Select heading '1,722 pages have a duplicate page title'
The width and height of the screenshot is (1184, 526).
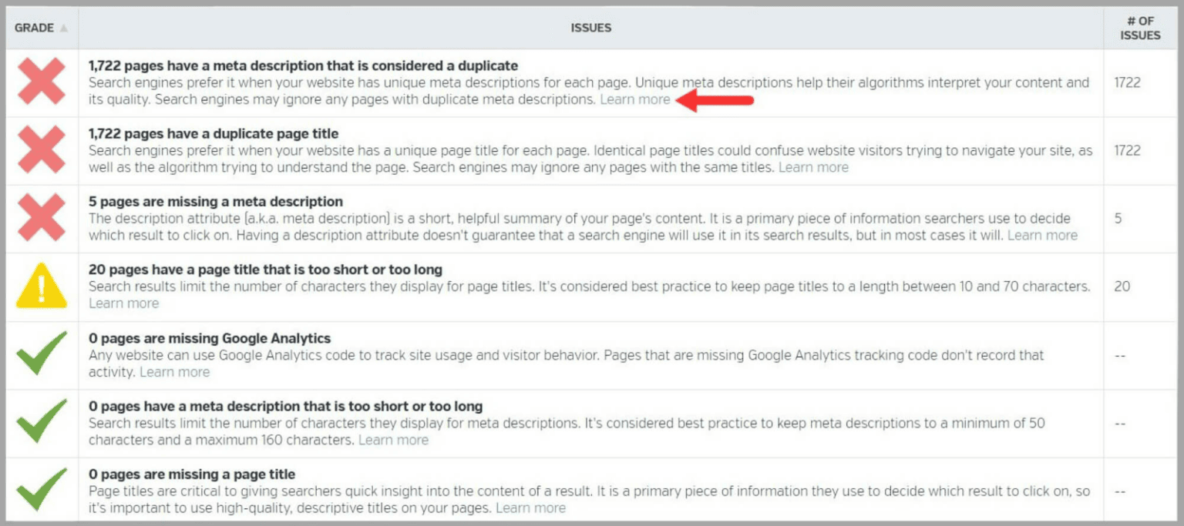point(214,134)
